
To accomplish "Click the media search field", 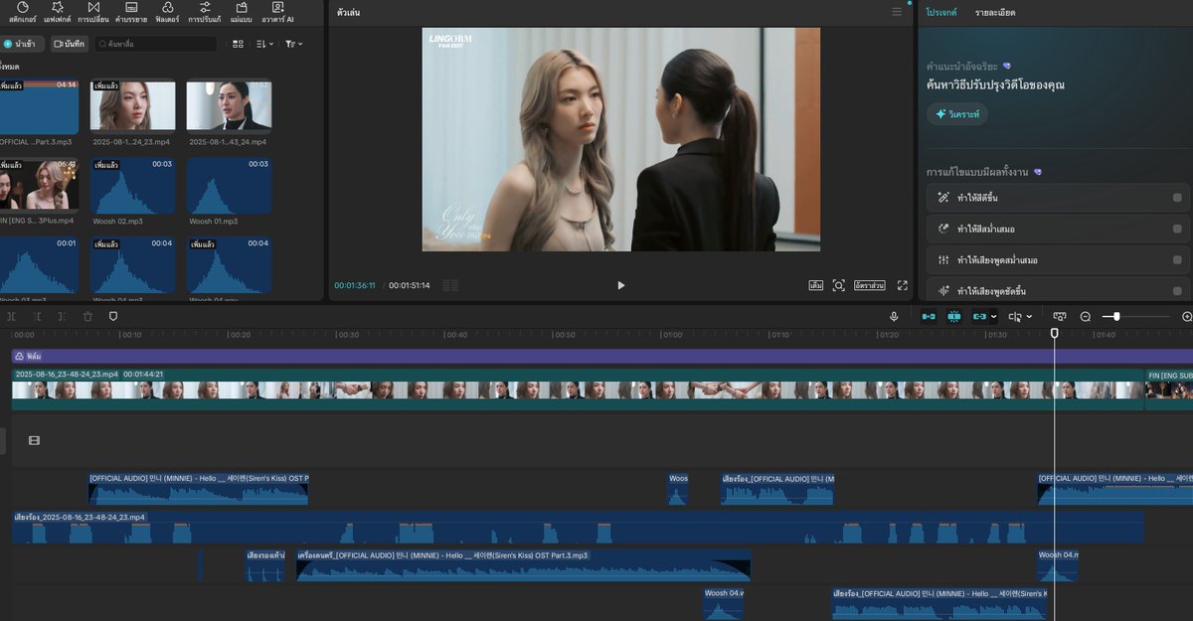I will (155, 44).
